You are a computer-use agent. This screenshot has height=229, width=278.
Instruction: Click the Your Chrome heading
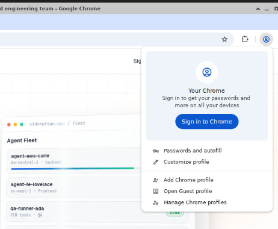pyautogui.click(x=206, y=90)
